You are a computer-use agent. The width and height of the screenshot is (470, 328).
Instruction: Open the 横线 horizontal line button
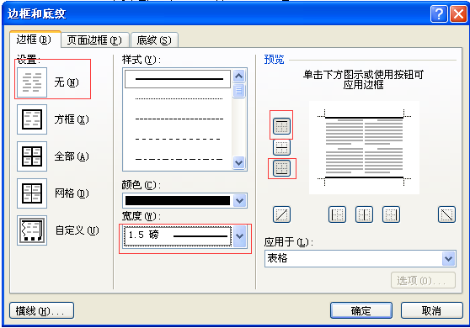[x=41, y=310]
